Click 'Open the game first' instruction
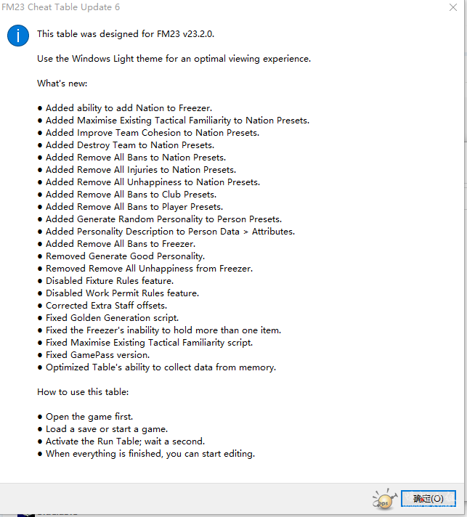Viewport: 467px width, 517px height. point(89,417)
